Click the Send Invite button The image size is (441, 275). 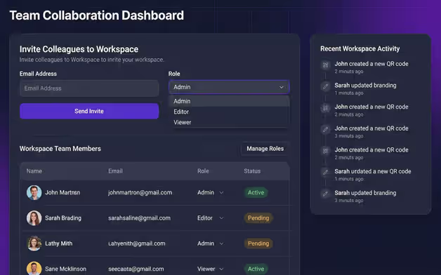pyautogui.click(x=89, y=112)
